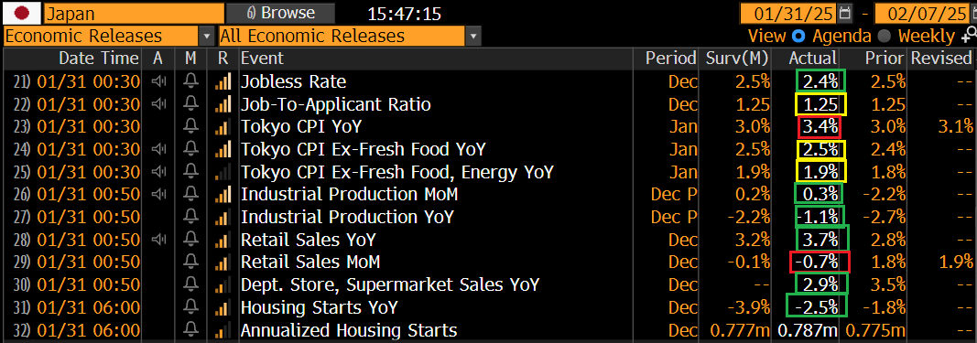
Task: Click the speaker icon for Jobless Rate
Action: tap(159, 81)
